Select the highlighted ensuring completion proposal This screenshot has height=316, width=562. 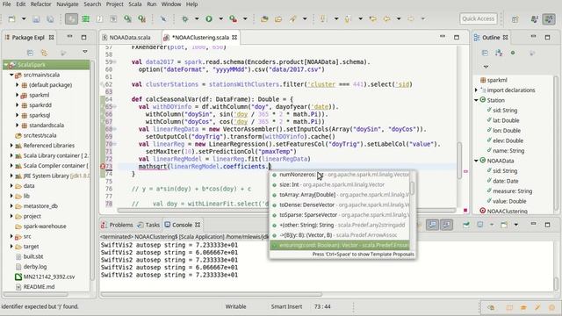(340, 245)
